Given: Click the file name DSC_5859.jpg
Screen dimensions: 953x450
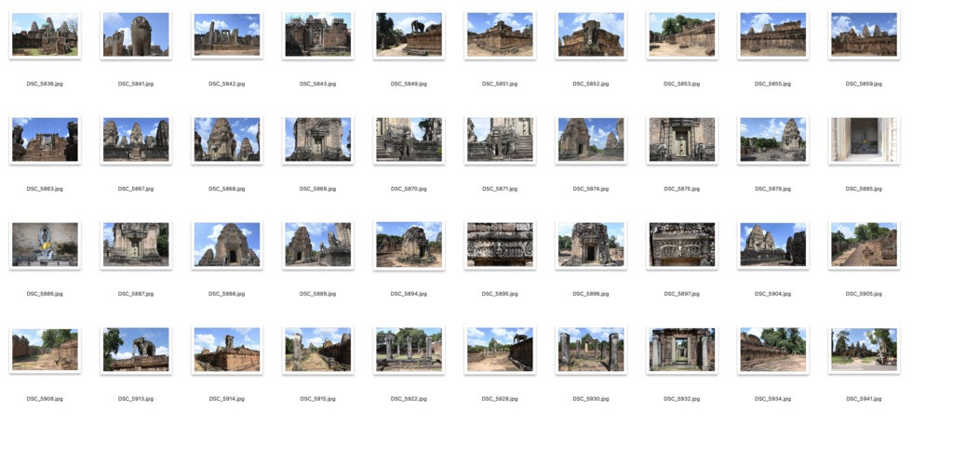Looking at the screenshot, I should [x=864, y=84].
